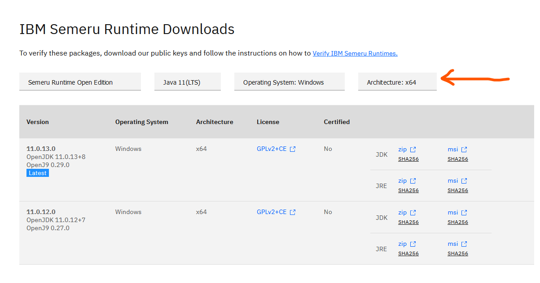Image resolution: width=540 pixels, height=283 pixels.
Task: Click external icon next to 11.0.12.0 JDK msi
Action: (464, 213)
